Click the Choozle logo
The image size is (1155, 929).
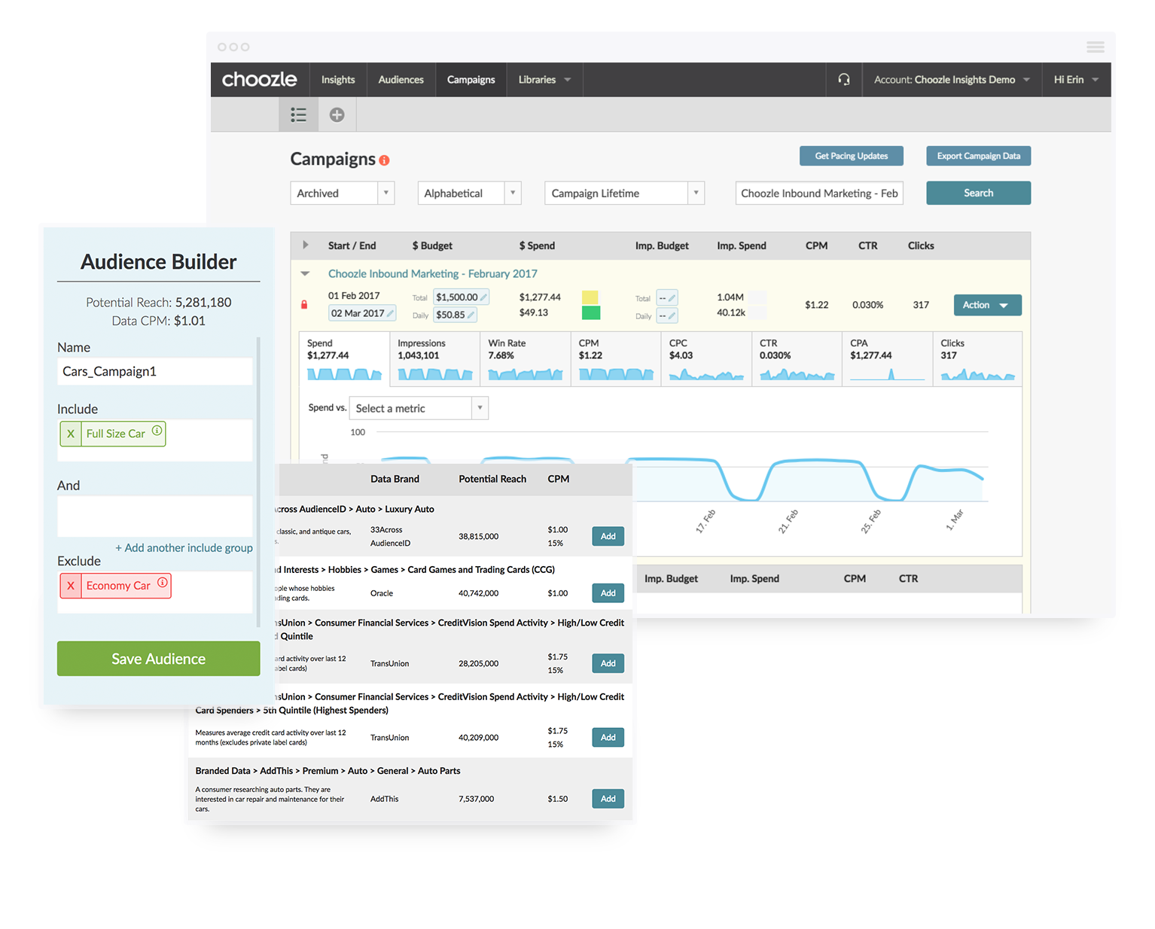coord(259,79)
